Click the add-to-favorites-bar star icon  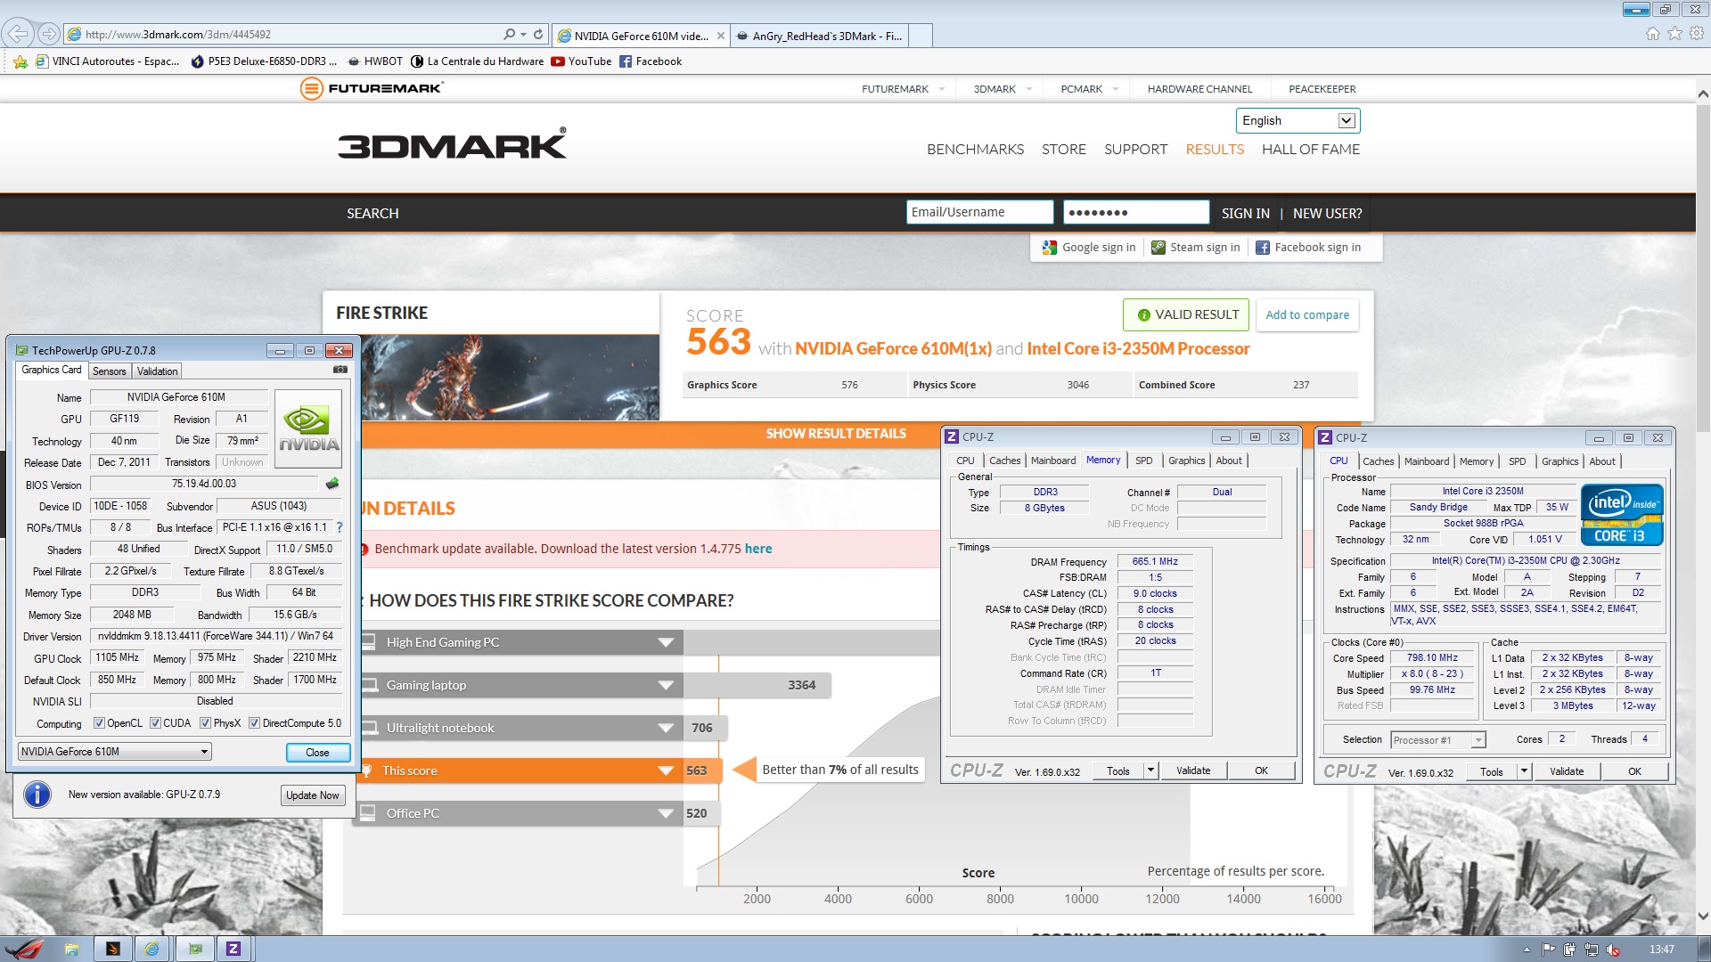tap(20, 61)
